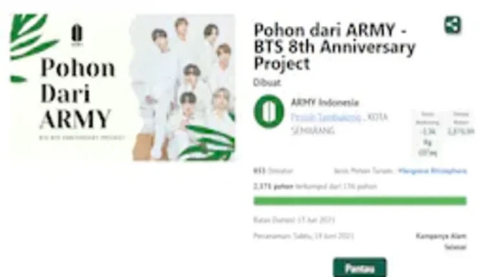Click the campaign title Pohon dari ARMY
The image size is (484, 277).
point(334,47)
